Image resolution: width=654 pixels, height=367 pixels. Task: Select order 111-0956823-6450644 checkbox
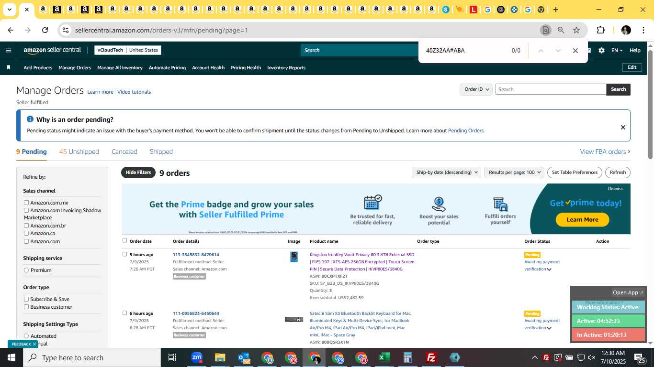[x=125, y=313]
